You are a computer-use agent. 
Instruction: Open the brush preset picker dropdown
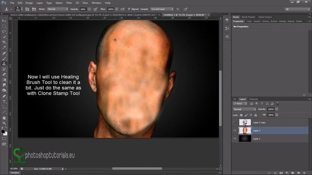[x=22, y=9]
